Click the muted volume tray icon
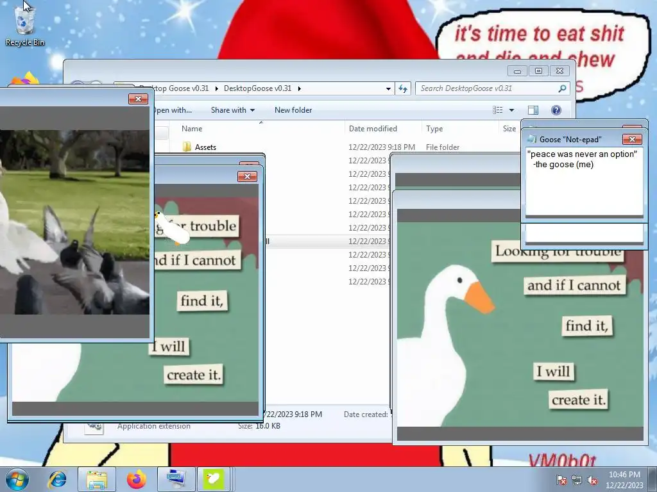 (592, 480)
